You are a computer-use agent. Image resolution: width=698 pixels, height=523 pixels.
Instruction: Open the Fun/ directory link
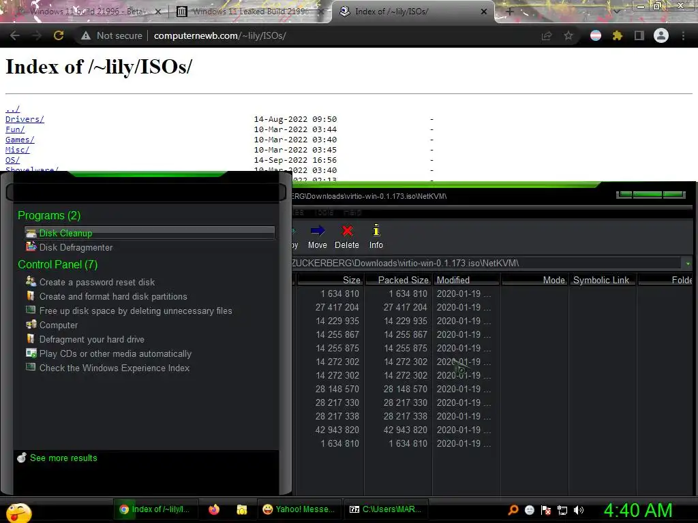point(15,129)
